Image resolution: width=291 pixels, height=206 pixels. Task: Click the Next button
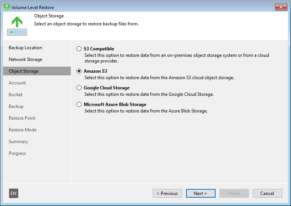(x=200, y=194)
